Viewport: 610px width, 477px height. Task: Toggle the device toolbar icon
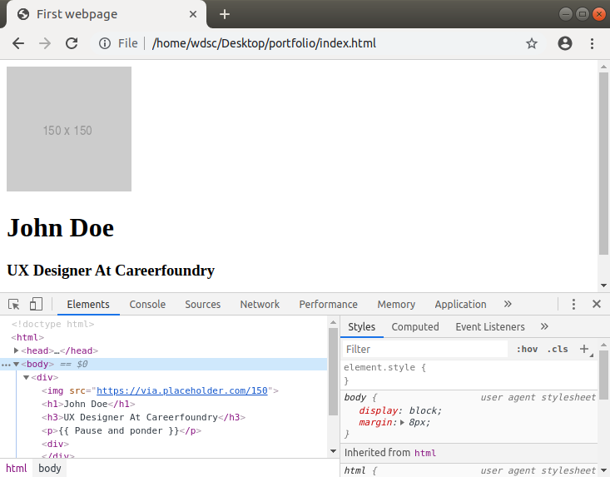[36, 304]
